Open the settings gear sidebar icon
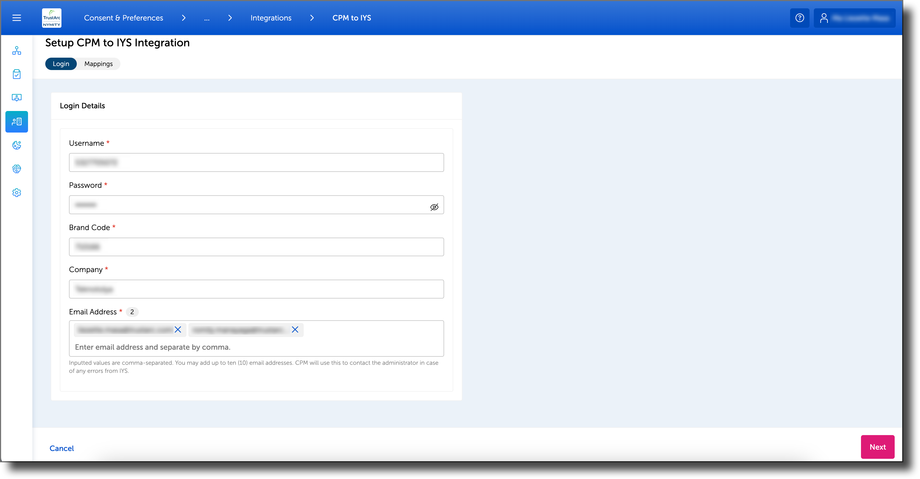This screenshot has width=920, height=479. coord(16,192)
